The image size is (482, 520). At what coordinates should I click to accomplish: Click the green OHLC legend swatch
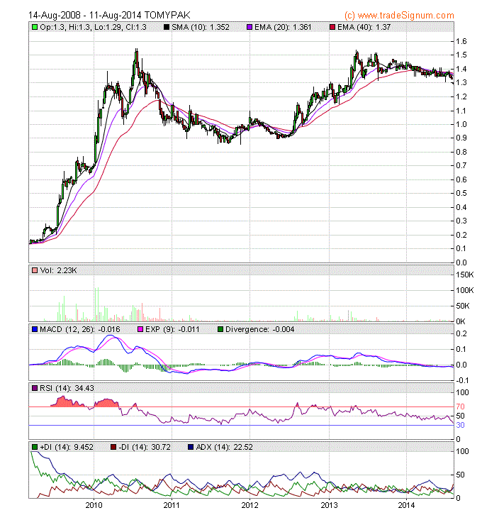point(35,27)
